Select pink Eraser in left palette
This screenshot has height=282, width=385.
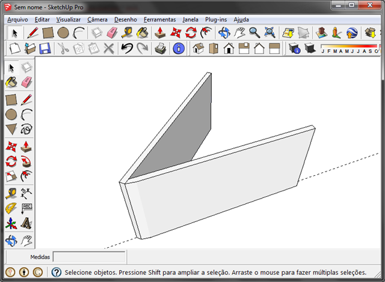point(26,82)
